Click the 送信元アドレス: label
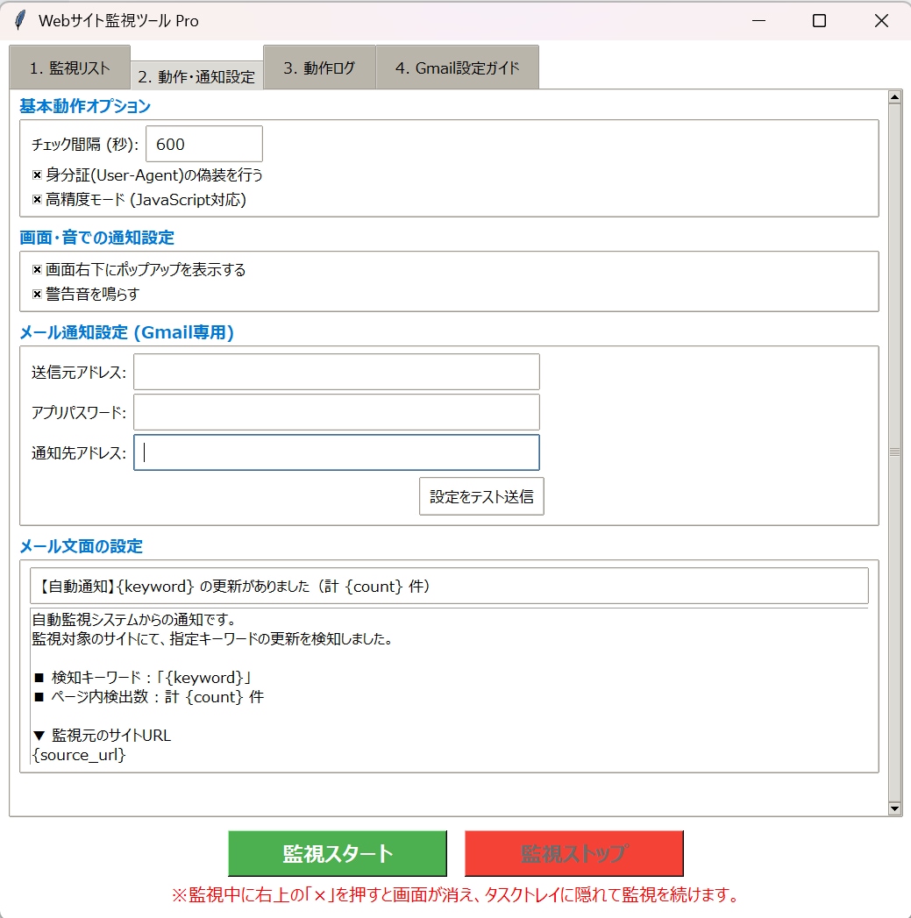 tap(79, 373)
